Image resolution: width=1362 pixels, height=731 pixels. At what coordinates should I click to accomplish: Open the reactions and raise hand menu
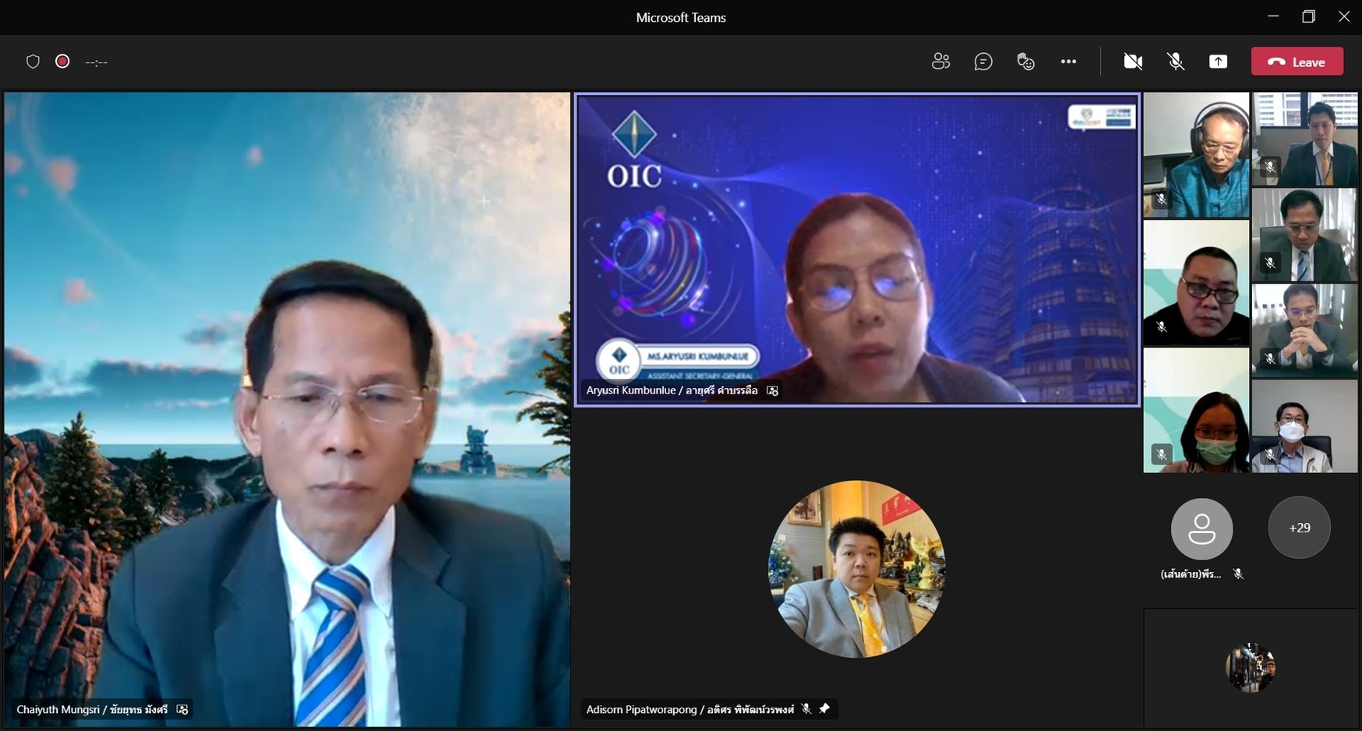pos(1025,62)
